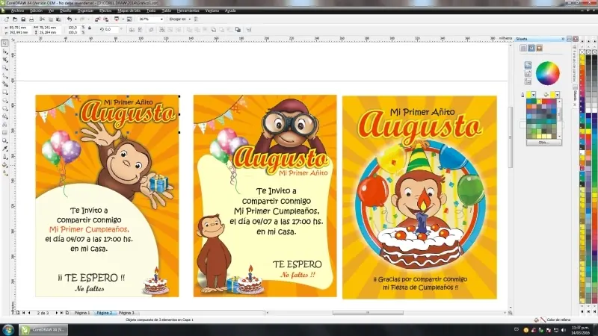Click the Undo arrow icon
The height and width of the screenshot is (336, 598).
tap(70, 19)
